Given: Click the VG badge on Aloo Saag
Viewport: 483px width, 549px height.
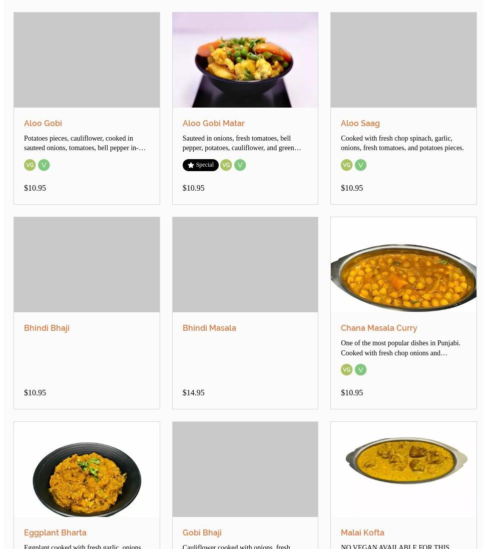Looking at the screenshot, I should (x=347, y=165).
